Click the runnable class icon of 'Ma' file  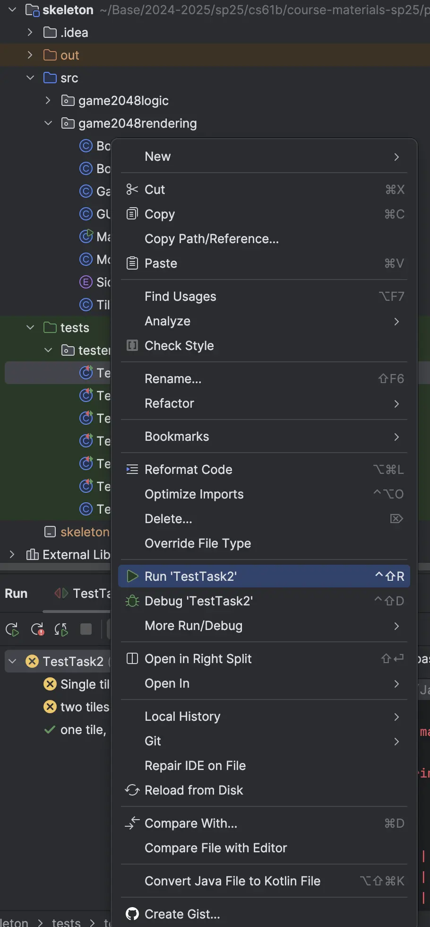point(86,236)
